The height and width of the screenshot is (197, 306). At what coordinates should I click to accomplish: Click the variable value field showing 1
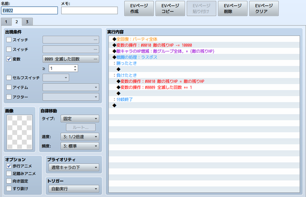(x=61, y=68)
